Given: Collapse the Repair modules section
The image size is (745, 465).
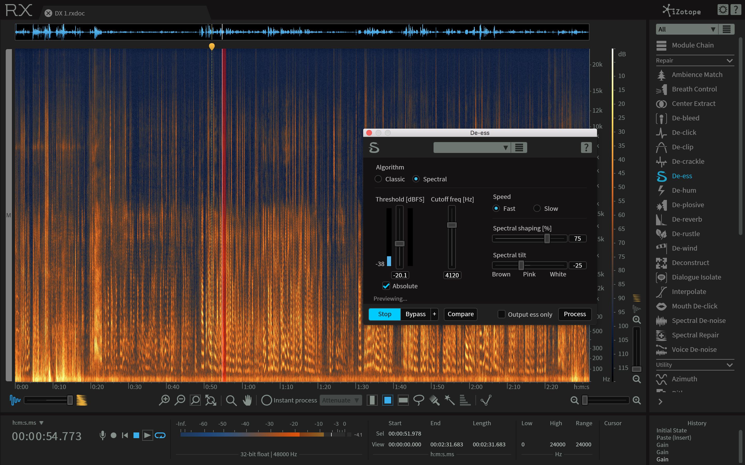Looking at the screenshot, I should (729, 61).
